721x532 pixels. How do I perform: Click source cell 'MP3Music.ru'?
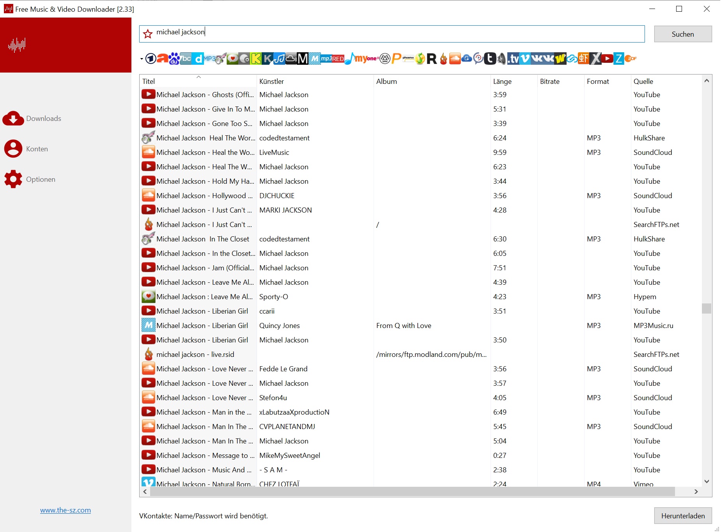tap(654, 325)
